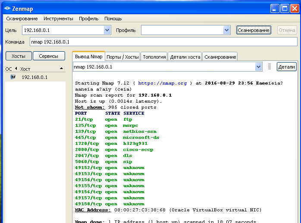301x223 pixels.
Task: Click the Команда command input field
Action: point(163,42)
